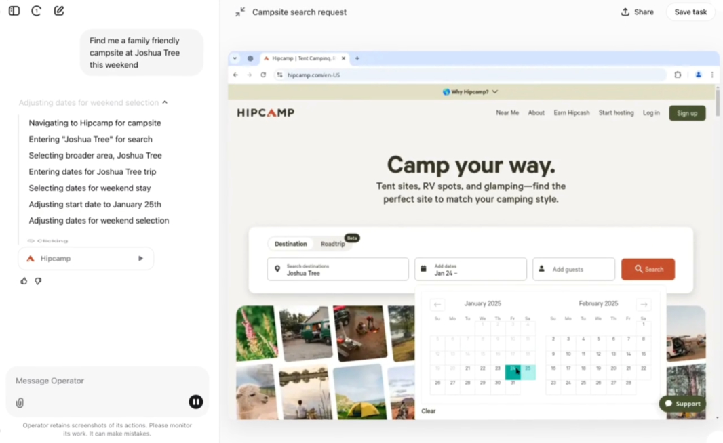Screen dimensions: 723x443
Task: Click the Sign up button
Action: tap(687, 113)
